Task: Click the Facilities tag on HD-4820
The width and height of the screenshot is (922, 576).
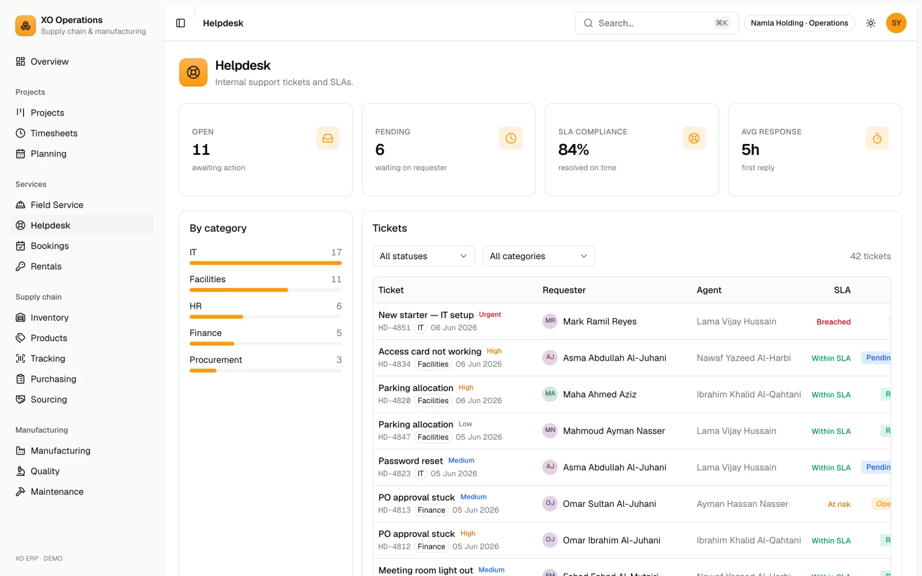Action: (x=433, y=400)
